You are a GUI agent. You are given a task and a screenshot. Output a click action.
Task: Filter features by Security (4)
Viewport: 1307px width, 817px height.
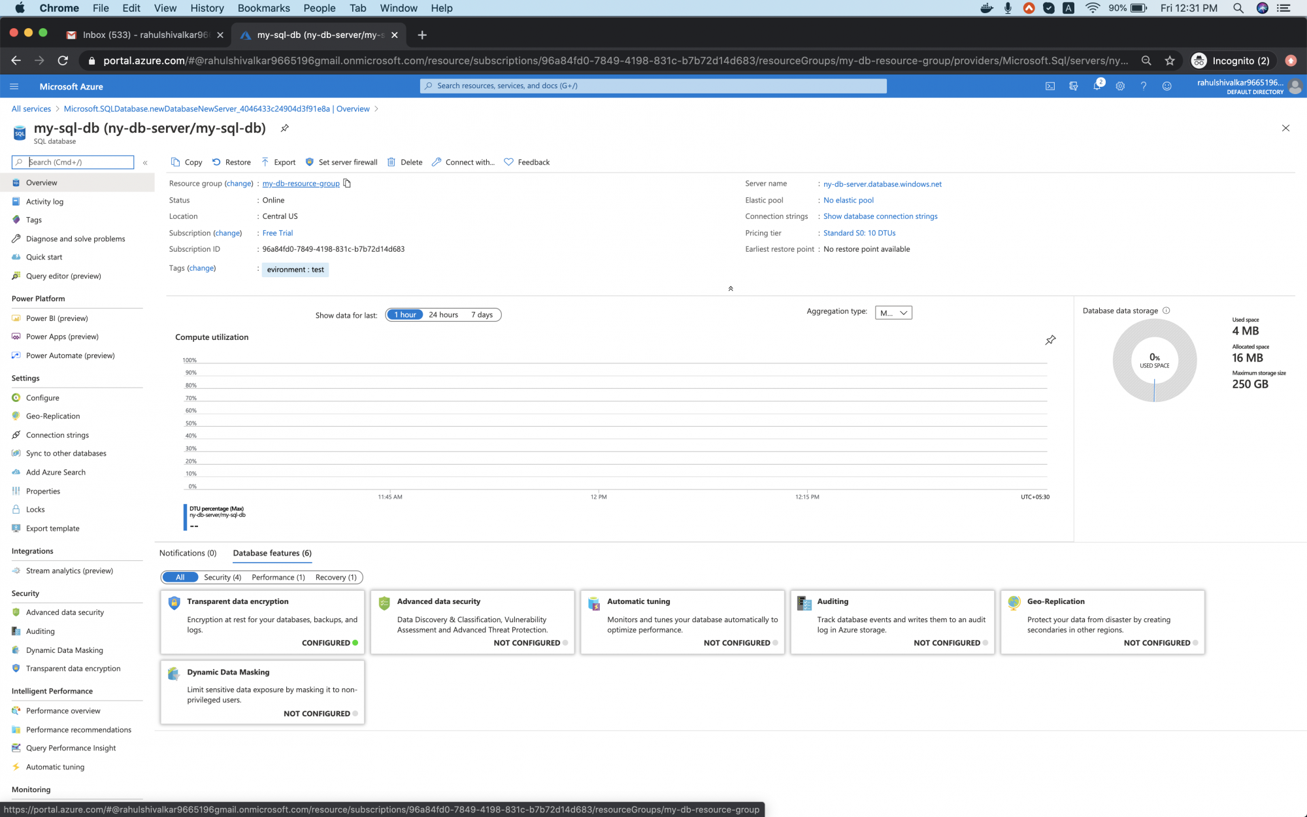pyautogui.click(x=222, y=577)
